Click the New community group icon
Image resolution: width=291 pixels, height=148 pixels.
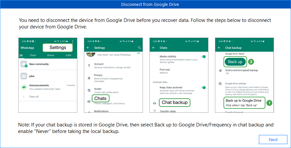24,64
